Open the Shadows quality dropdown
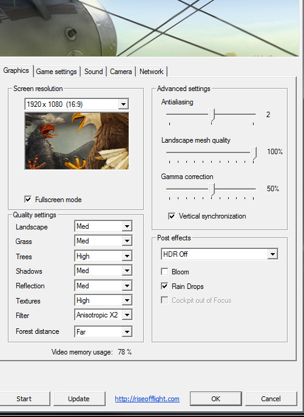This screenshot has height=417, width=304. pos(103,271)
